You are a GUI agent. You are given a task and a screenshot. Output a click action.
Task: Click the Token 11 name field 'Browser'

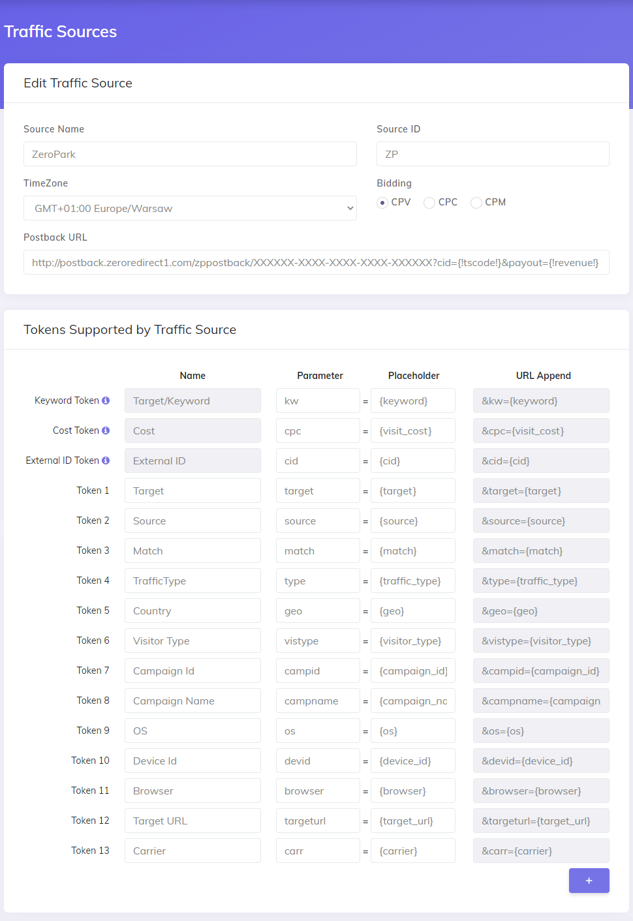click(193, 791)
